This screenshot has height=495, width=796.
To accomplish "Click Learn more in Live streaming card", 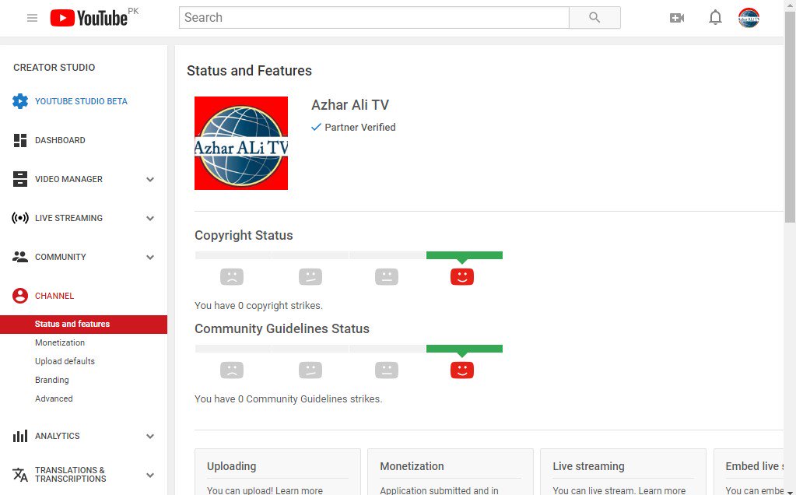I will point(662,490).
